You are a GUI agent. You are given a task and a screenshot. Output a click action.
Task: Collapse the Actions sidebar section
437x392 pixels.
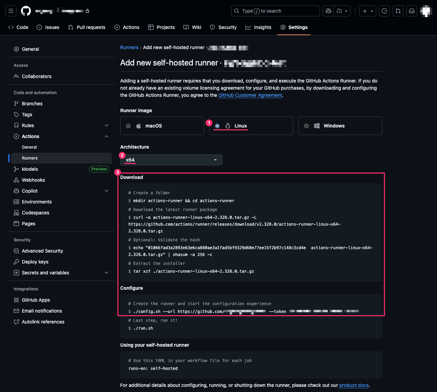point(107,136)
